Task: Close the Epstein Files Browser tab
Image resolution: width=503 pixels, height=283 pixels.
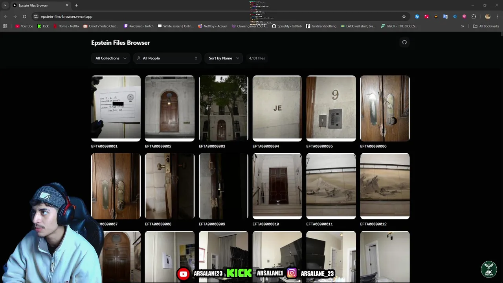Action: pos(67,6)
